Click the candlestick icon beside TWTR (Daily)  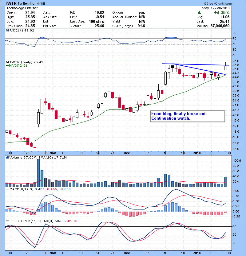7,62
